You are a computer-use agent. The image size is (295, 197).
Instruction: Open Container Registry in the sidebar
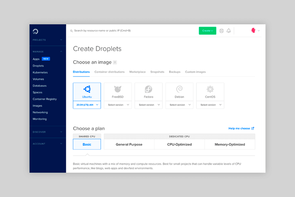[45, 99]
